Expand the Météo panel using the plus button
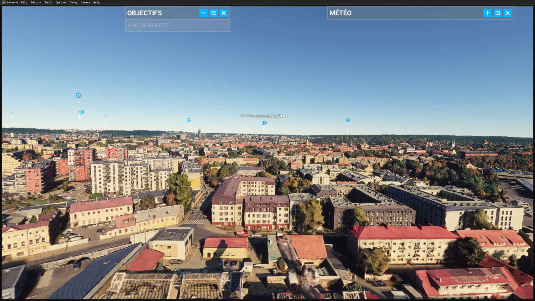Image resolution: width=535 pixels, height=301 pixels. click(487, 13)
